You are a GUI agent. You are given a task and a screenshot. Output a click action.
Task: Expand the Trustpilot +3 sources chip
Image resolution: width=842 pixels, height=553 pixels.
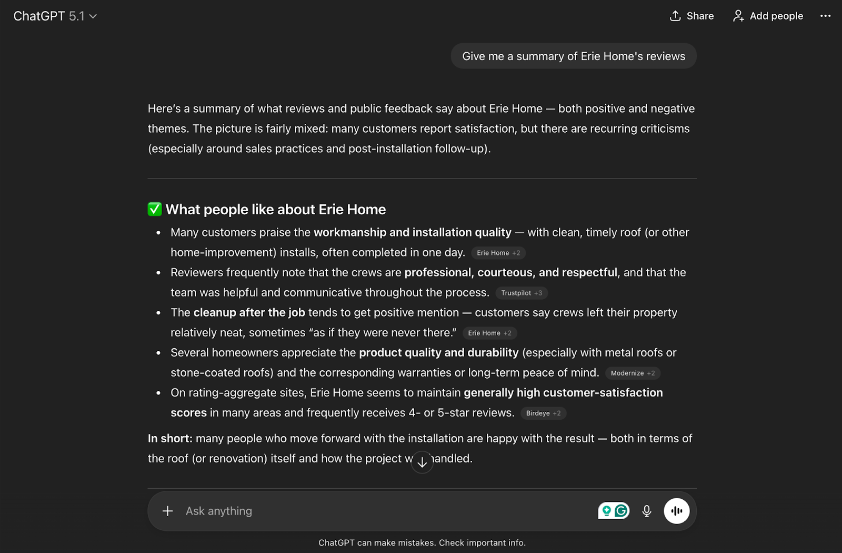[522, 293]
